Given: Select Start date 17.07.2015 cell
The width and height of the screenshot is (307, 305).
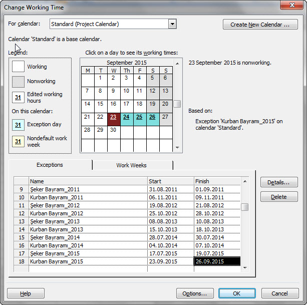Looking at the screenshot, I should coord(170,253).
